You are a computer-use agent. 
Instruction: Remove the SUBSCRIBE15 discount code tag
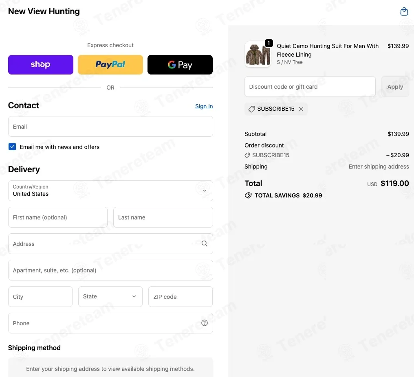click(x=301, y=109)
